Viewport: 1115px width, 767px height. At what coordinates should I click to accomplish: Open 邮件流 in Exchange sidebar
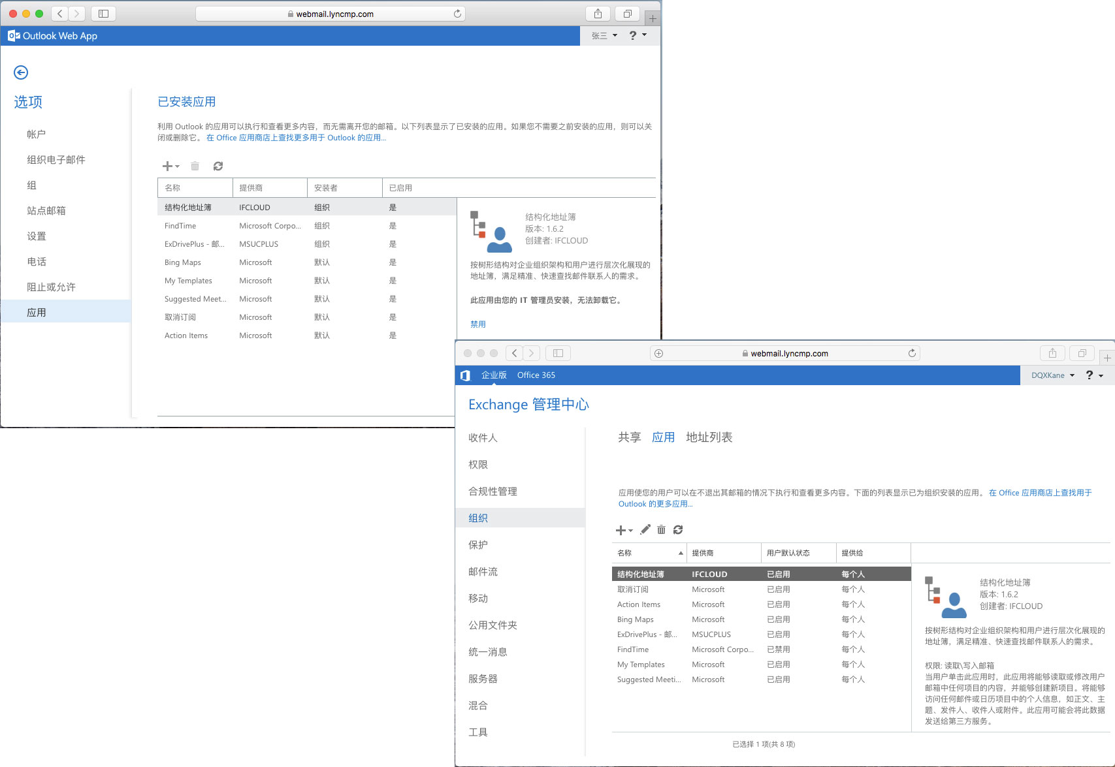point(483,571)
